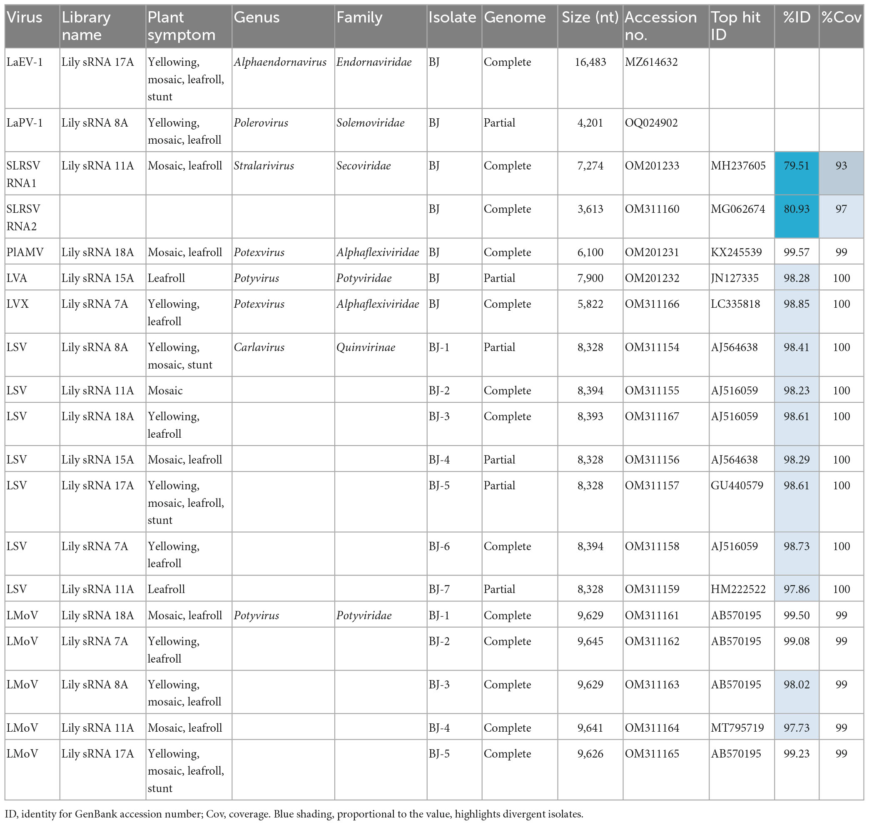
Task: Click the 'Virus' column header
Action: point(32,26)
